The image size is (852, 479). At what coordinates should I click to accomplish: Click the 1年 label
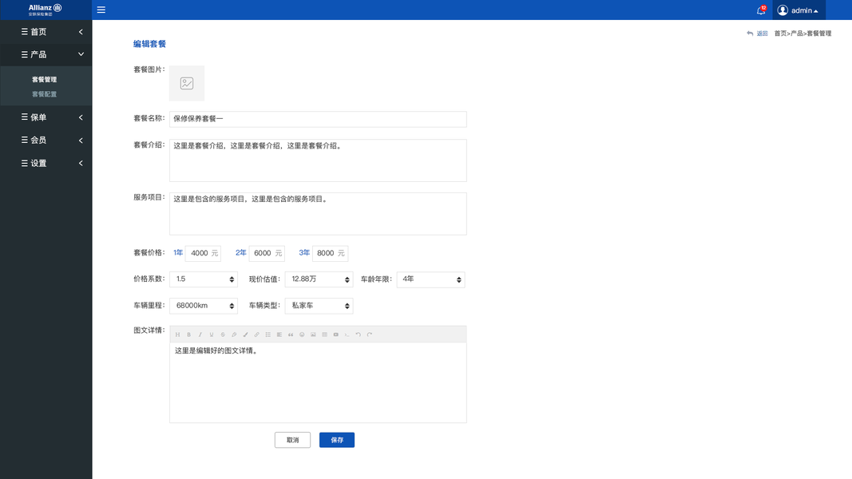[178, 252]
